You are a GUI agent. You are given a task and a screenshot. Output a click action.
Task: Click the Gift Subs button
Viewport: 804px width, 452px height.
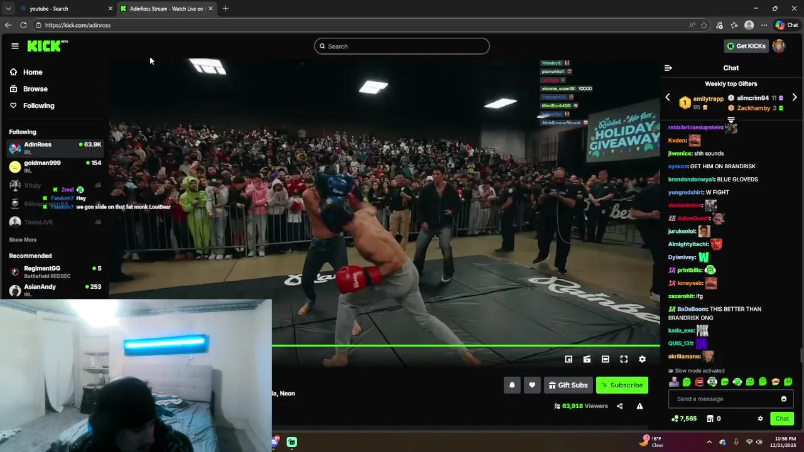[x=568, y=385]
